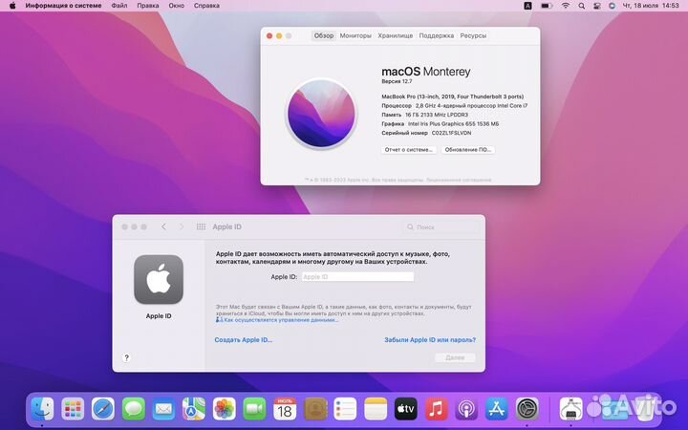This screenshot has height=430, width=688.
Task: Click the help question mark button
Action: coord(126,357)
